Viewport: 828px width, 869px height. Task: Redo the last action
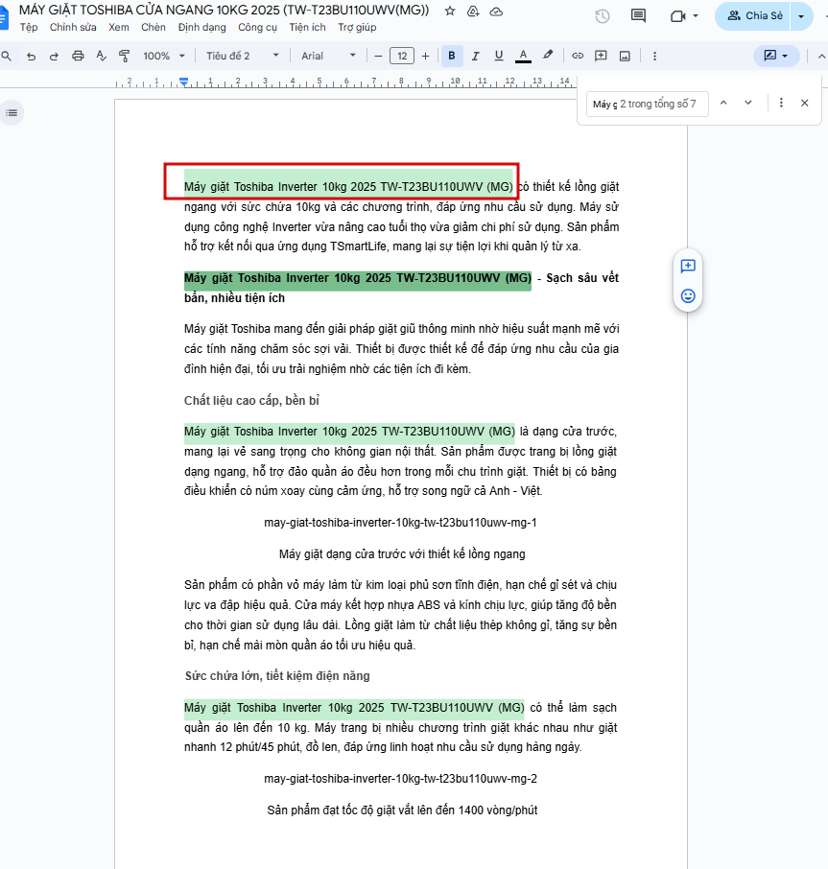click(x=54, y=56)
